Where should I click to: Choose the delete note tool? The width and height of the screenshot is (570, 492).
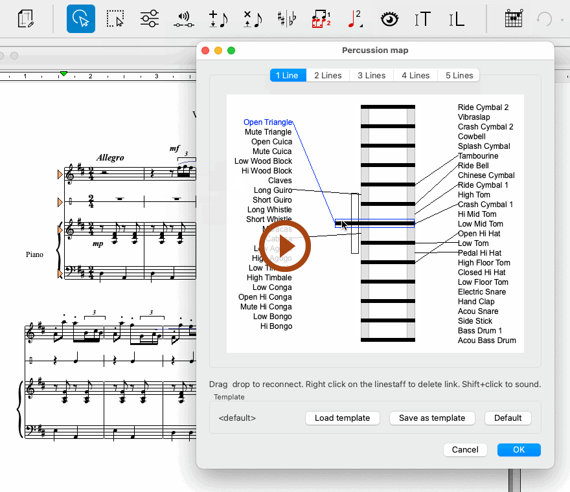253,19
